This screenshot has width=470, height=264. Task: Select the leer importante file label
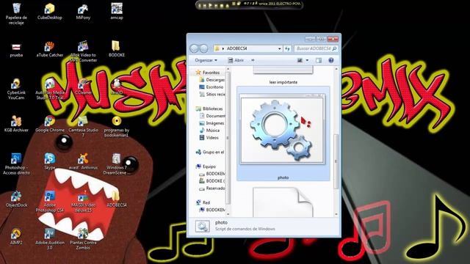[x=283, y=82]
